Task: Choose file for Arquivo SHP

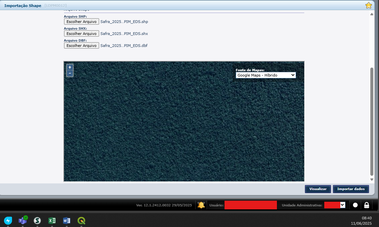Action: [x=81, y=22]
